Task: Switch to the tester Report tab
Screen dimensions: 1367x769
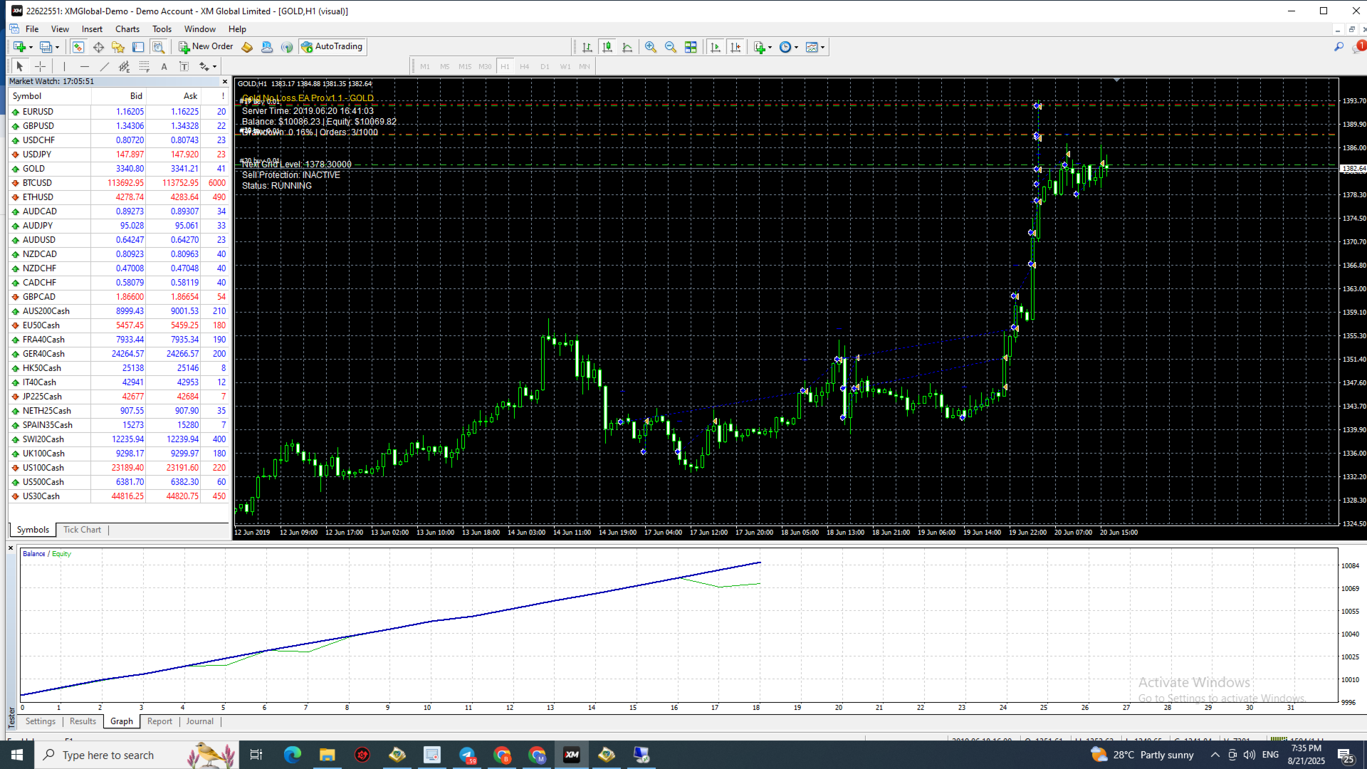Action: (159, 721)
